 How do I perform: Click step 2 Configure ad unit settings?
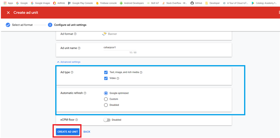click(x=67, y=25)
